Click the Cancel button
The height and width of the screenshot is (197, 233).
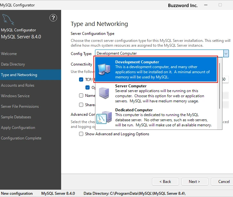[x=223, y=182]
